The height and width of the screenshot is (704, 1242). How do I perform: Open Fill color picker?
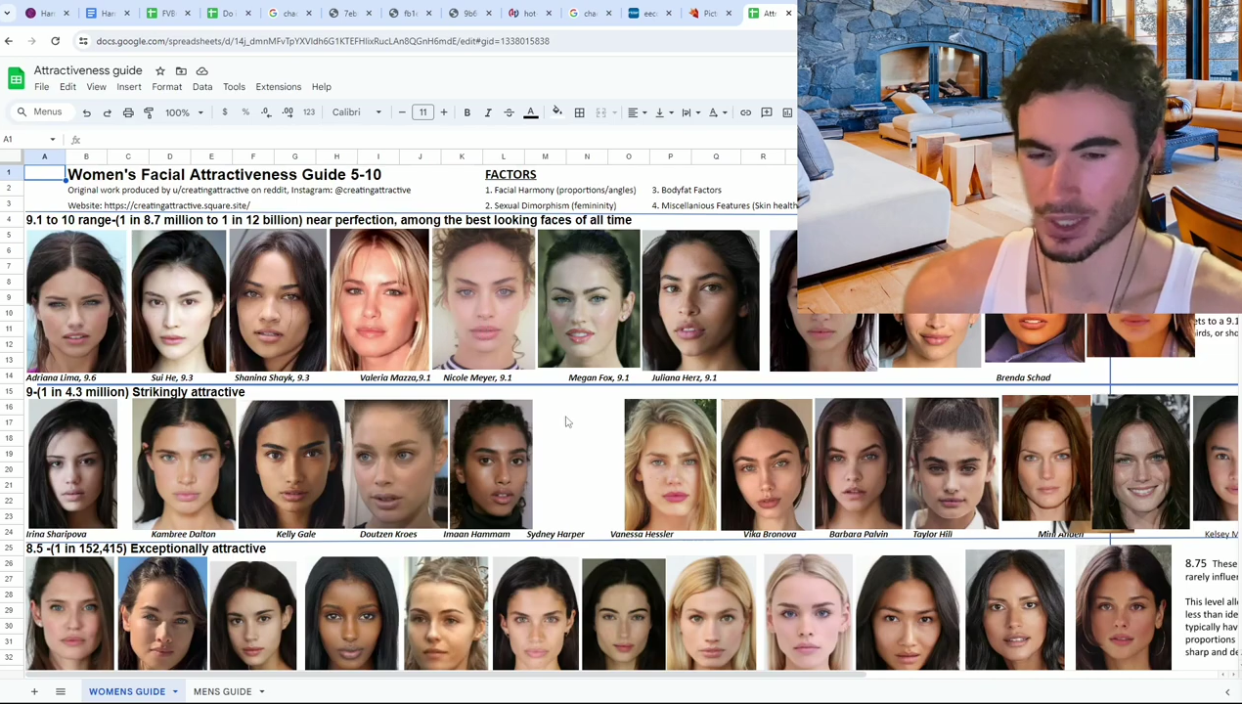[x=556, y=112]
